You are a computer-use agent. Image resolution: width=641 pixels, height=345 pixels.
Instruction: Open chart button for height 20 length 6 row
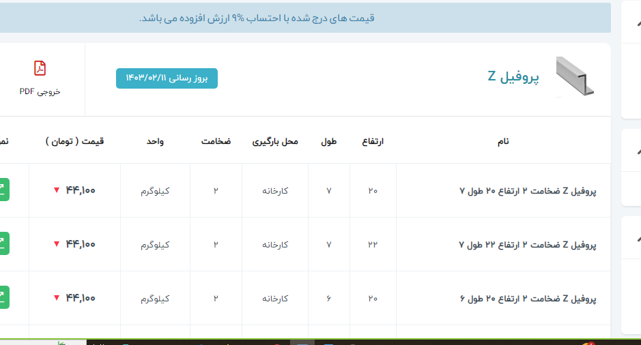tap(3, 298)
